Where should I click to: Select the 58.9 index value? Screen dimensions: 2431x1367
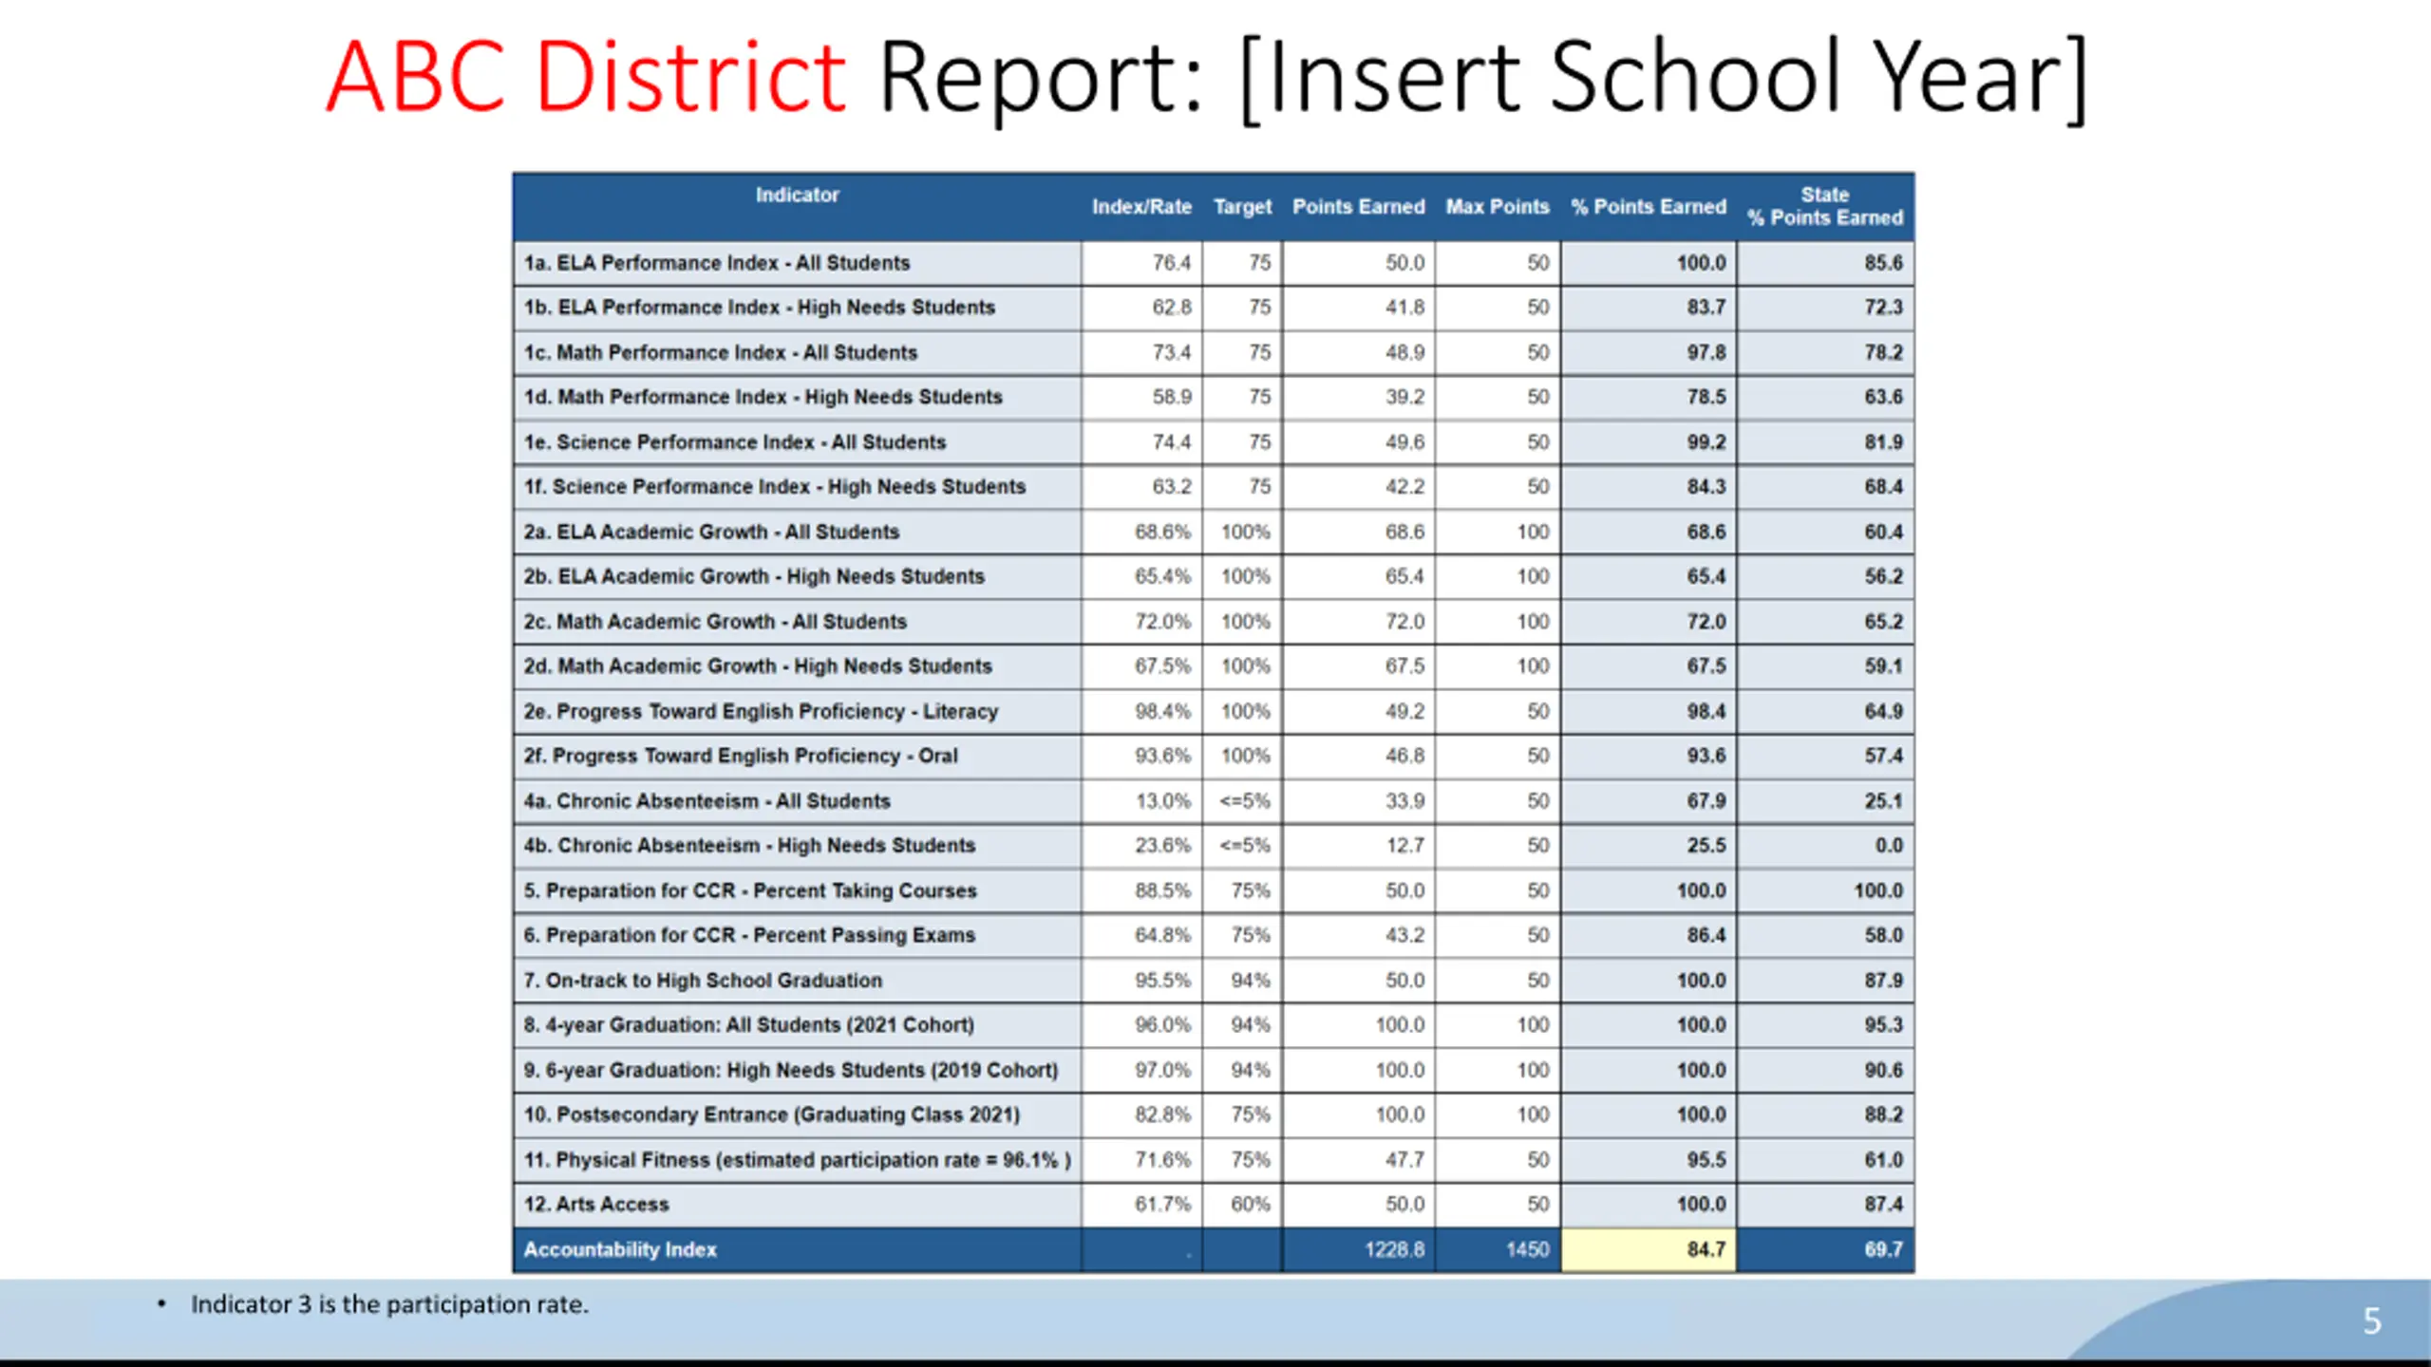[1172, 397]
